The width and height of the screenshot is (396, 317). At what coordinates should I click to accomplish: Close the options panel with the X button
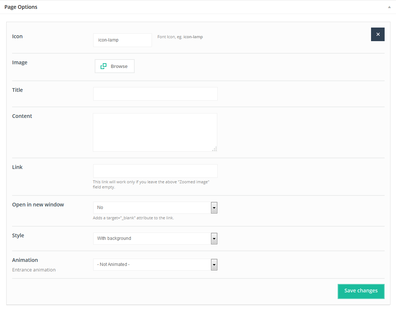tap(378, 34)
